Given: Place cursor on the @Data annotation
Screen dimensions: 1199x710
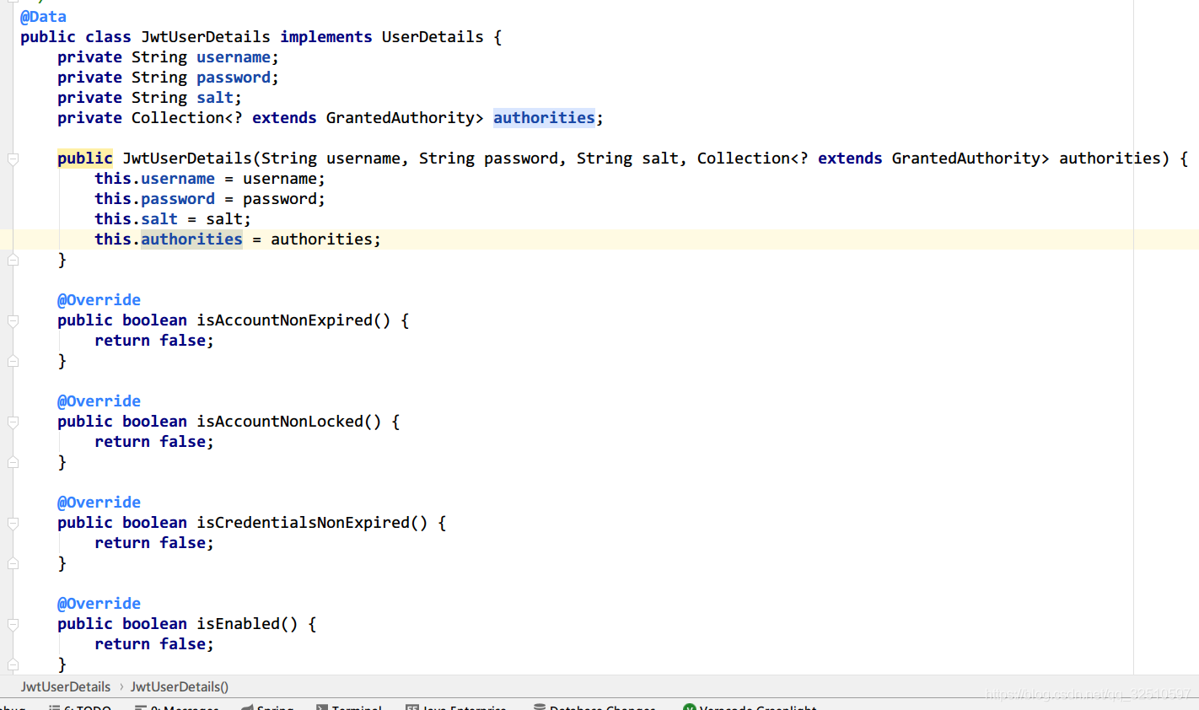Looking at the screenshot, I should (43, 17).
